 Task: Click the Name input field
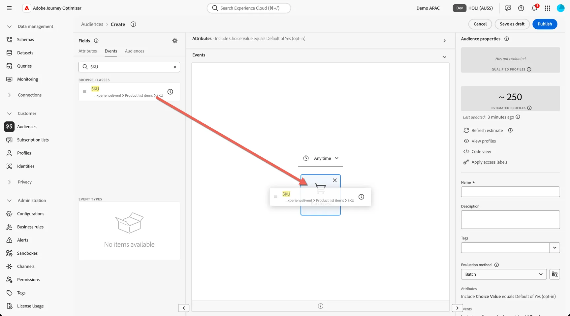(510, 192)
